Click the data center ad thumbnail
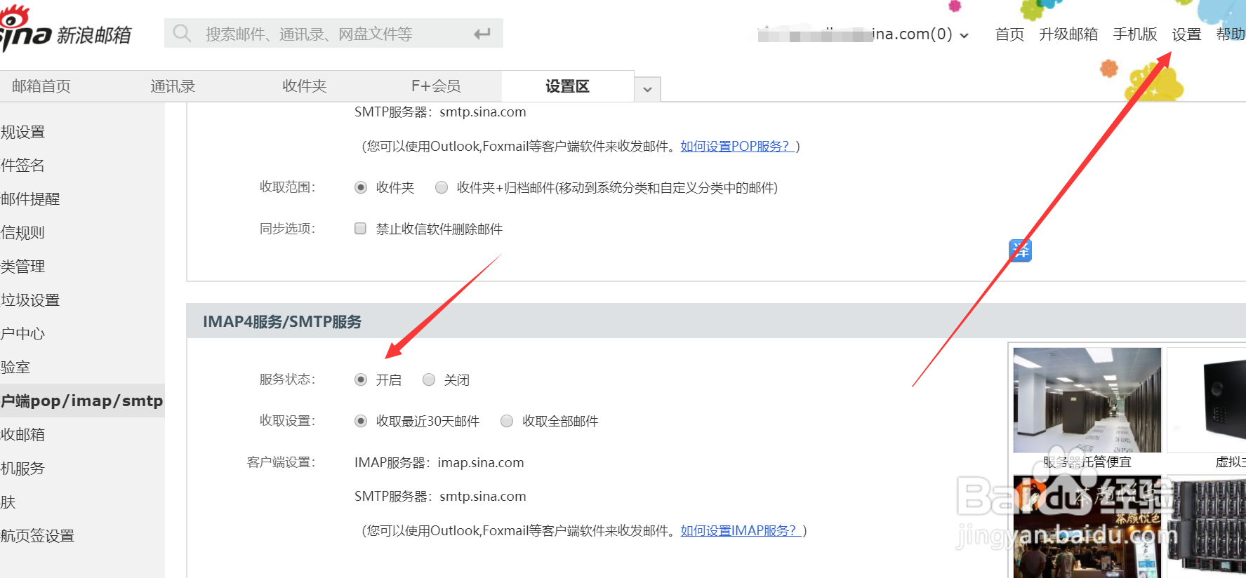This screenshot has width=1246, height=578. tap(1087, 400)
